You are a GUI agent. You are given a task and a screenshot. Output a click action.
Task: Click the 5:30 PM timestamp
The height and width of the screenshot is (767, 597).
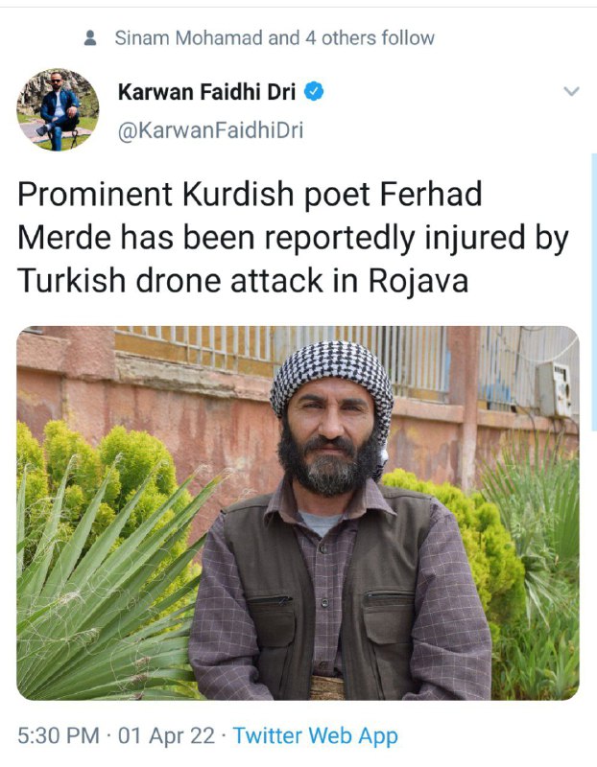tap(59, 735)
